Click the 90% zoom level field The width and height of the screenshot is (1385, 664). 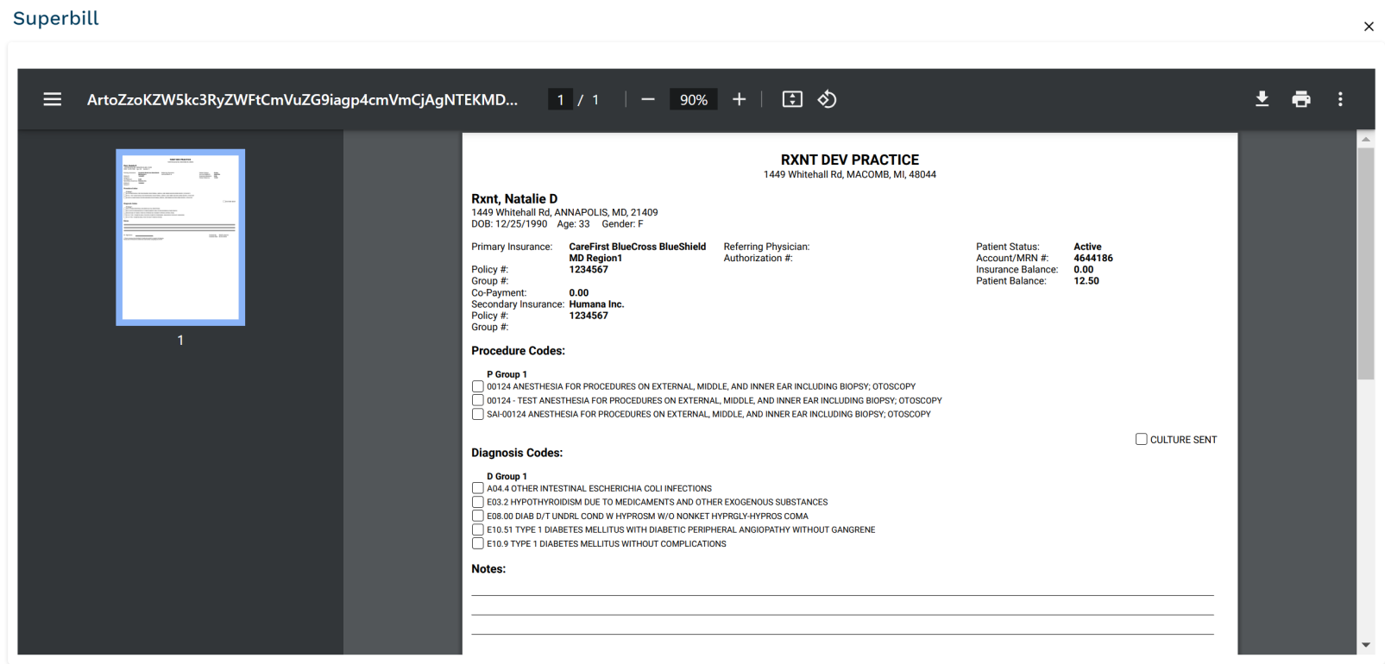point(693,99)
